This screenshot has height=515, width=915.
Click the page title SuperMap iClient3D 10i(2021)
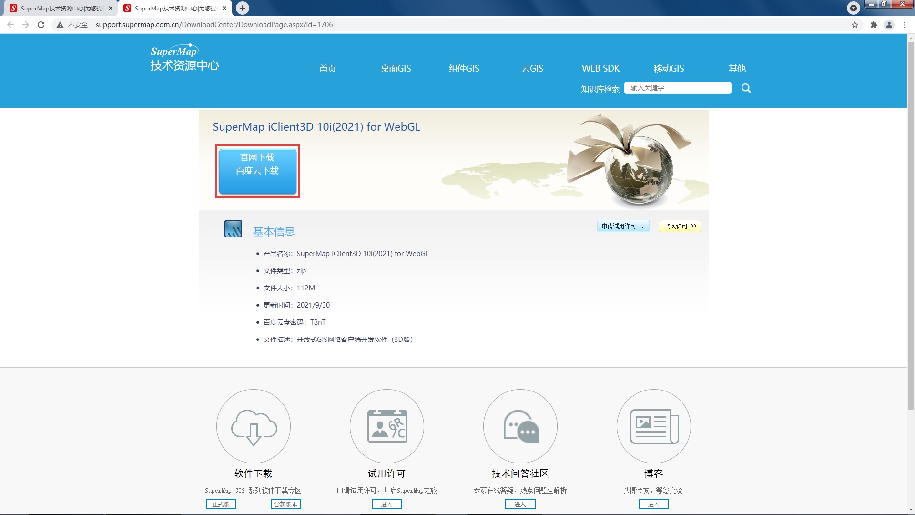(316, 127)
